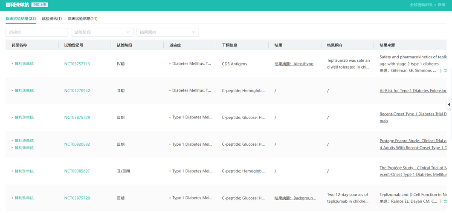
Task: Click the 中国上市 status tag
Action: coord(40,5)
